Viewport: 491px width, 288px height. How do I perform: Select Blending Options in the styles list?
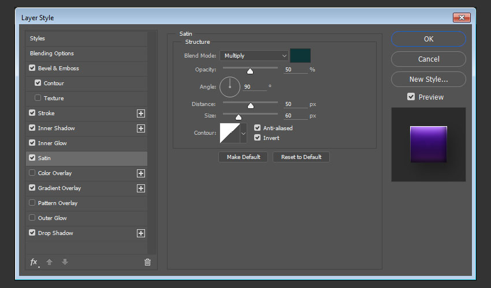click(x=52, y=54)
